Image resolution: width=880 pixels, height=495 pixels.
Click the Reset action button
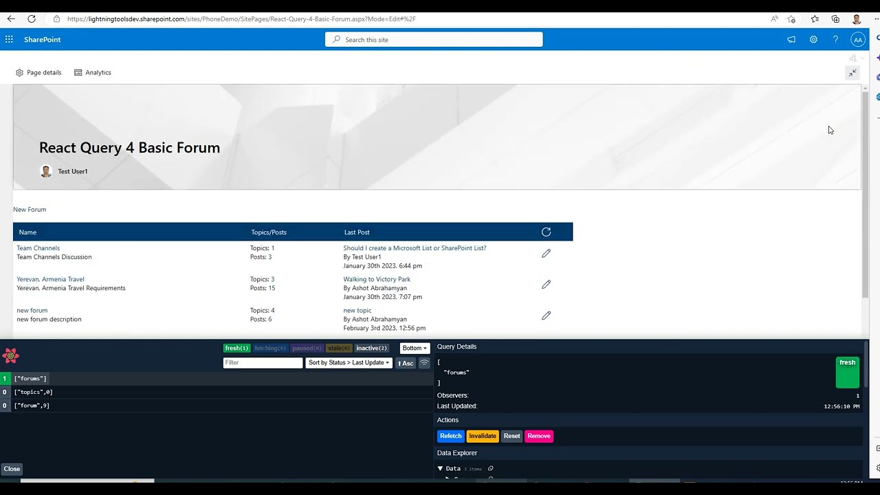[511, 436]
